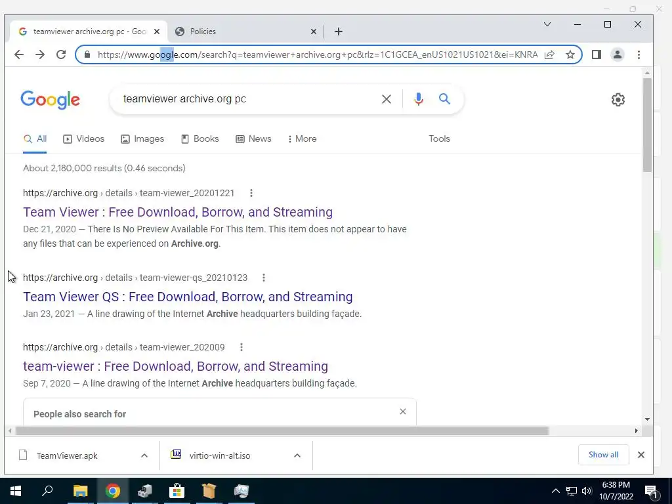The height and width of the screenshot is (504, 672).
Task: Close the teamviewer archive.org search tab
Action: tap(157, 31)
